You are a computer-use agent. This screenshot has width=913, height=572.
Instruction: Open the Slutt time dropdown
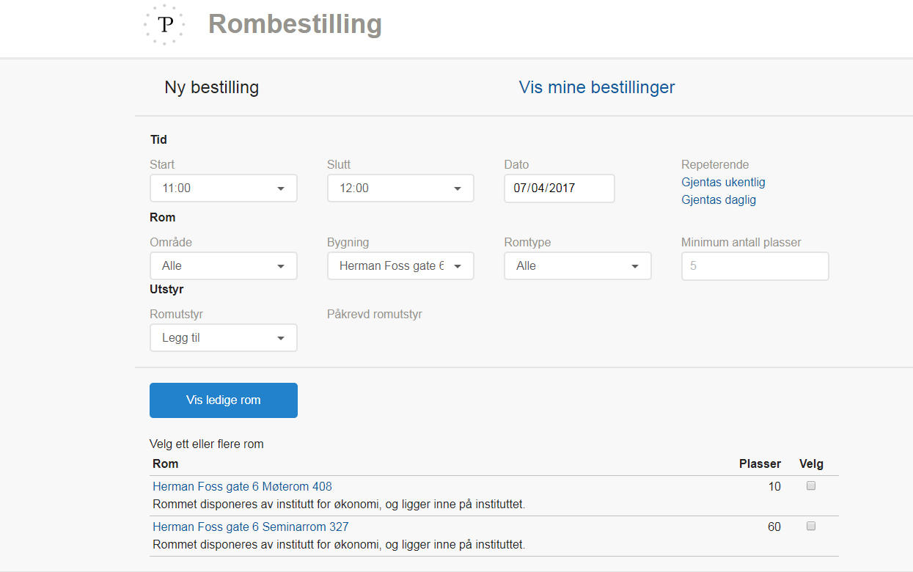click(x=400, y=188)
